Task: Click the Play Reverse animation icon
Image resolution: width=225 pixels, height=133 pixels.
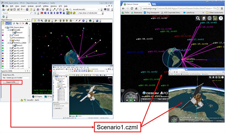Action: [x=48, y=13]
